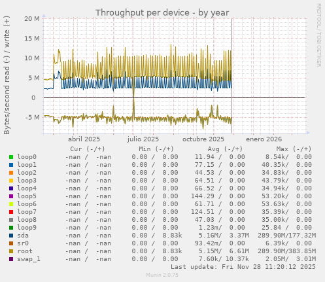Screen dimensions: 325x282
Task: Click the sda navy color swatch
Action: (11, 236)
